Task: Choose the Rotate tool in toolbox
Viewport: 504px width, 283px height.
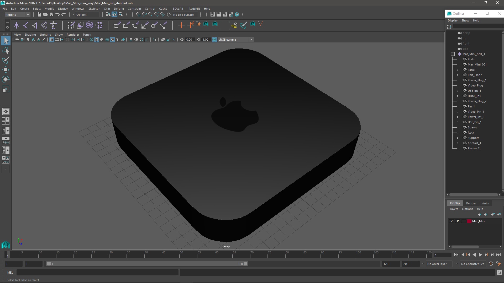Action: [6, 79]
